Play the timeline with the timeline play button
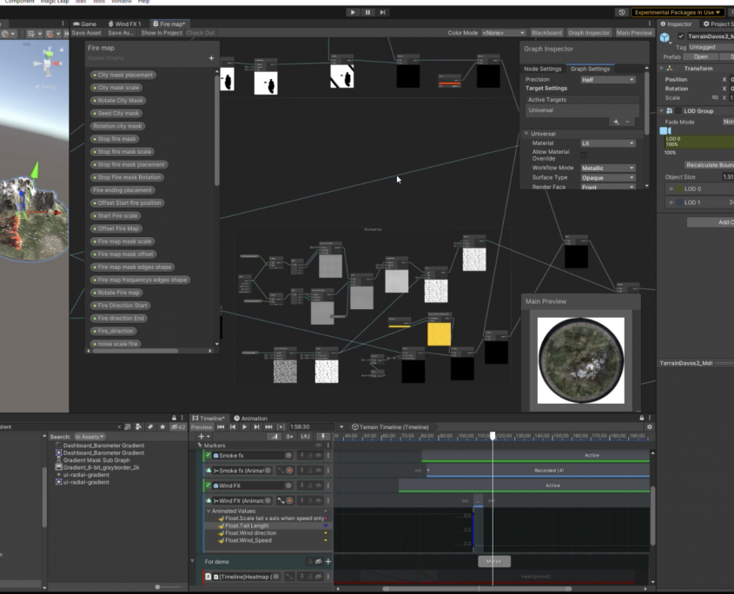This screenshot has width=734, height=594. 245,427
